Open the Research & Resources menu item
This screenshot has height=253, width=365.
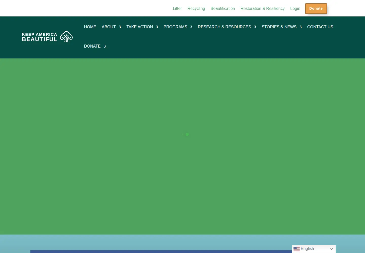point(224,27)
